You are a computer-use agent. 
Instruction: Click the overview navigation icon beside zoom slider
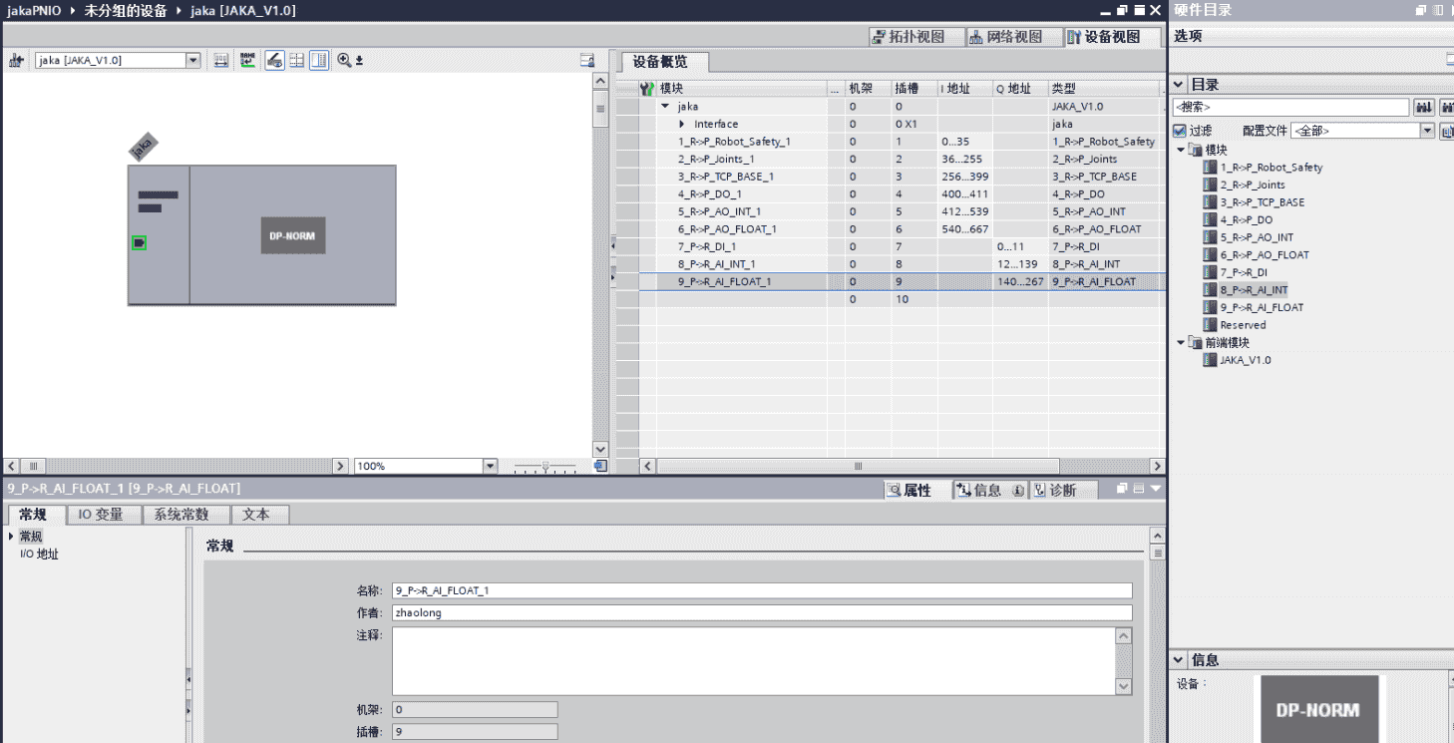pyautogui.click(x=599, y=466)
